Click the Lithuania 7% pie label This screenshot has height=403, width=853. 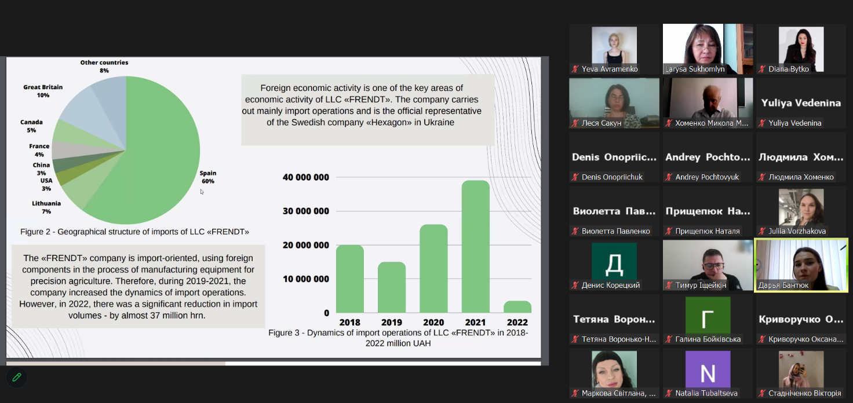46,207
